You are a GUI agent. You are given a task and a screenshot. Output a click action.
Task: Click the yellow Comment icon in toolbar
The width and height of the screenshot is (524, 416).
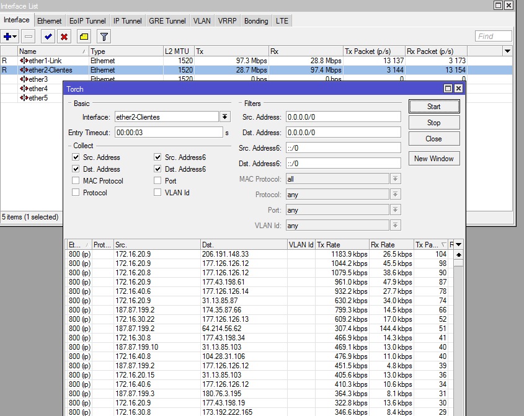[x=84, y=37]
